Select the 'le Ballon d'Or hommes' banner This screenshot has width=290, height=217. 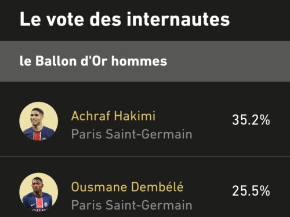pyautogui.click(x=145, y=61)
